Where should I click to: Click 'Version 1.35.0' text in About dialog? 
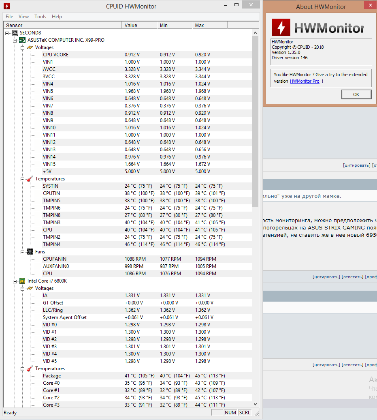click(286, 53)
